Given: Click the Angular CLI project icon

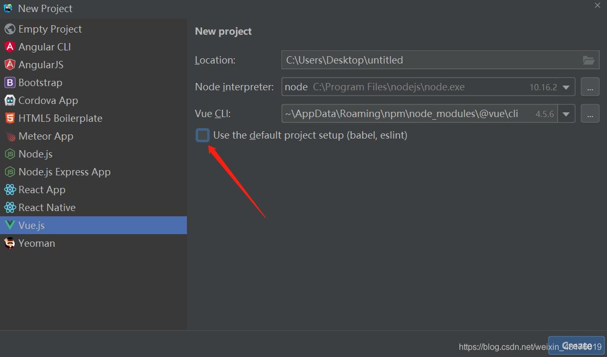Looking at the screenshot, I should tap(9, 47).
